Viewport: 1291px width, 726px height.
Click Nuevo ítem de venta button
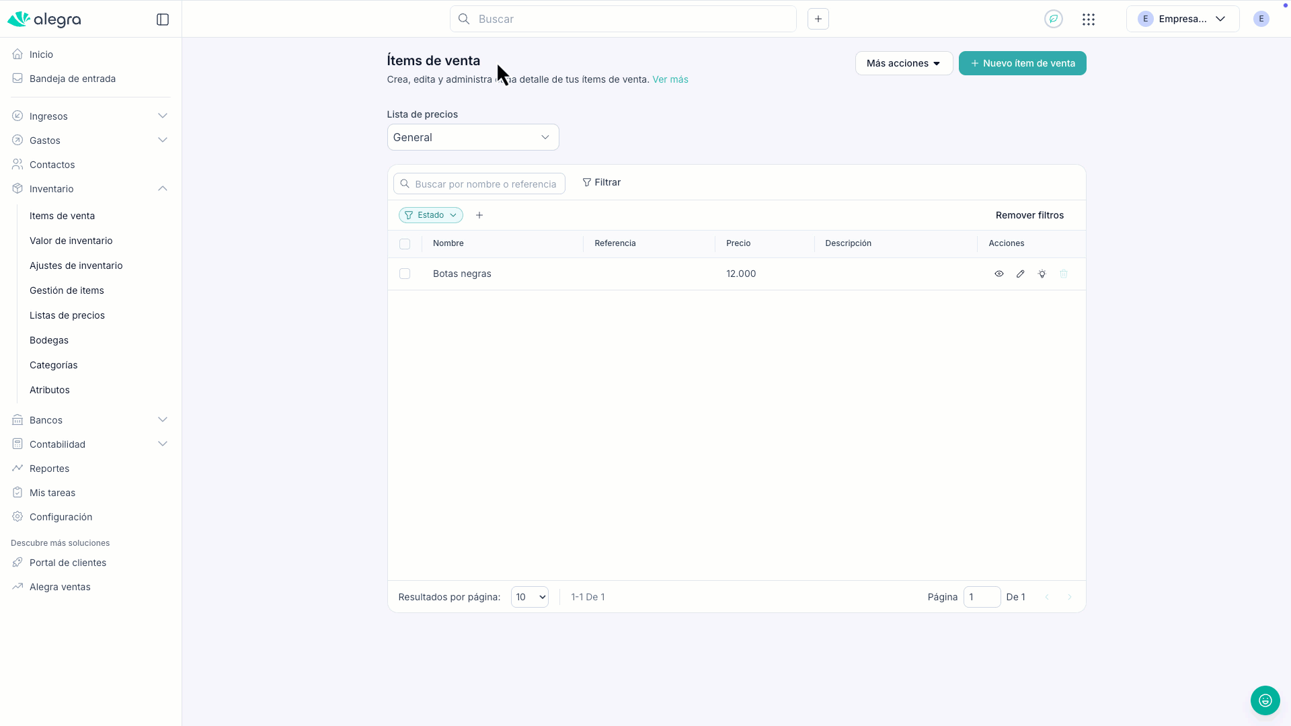[x=1022, y=63]
